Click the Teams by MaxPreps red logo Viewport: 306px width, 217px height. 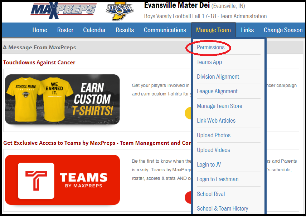[x=62, y=180]
